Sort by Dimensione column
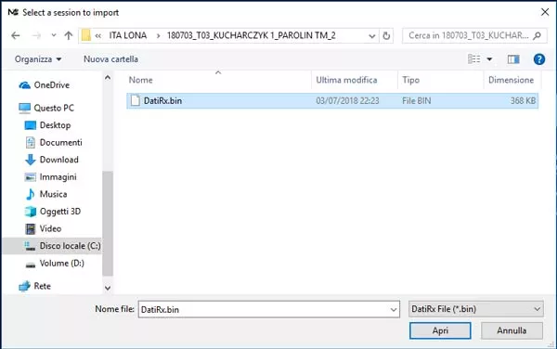Image resolution: width=557 pixels, height=349 pixels. pyautogui.click(x=512, y=80)
